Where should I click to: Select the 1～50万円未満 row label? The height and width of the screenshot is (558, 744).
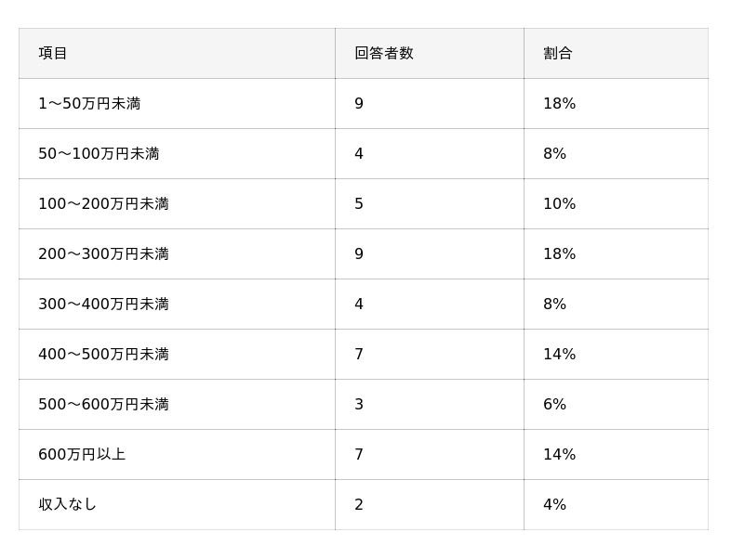(89, 104)
